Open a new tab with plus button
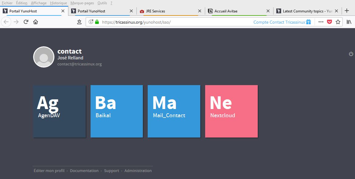 [x=346, y=11]
